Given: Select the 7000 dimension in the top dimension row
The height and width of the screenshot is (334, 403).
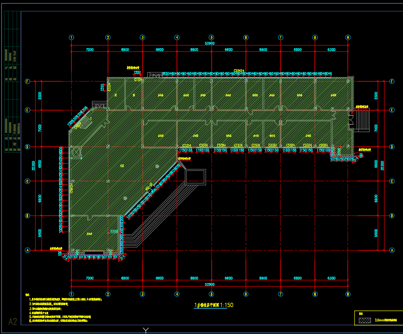Looking at the screenshot, I should tap(90, 50).
